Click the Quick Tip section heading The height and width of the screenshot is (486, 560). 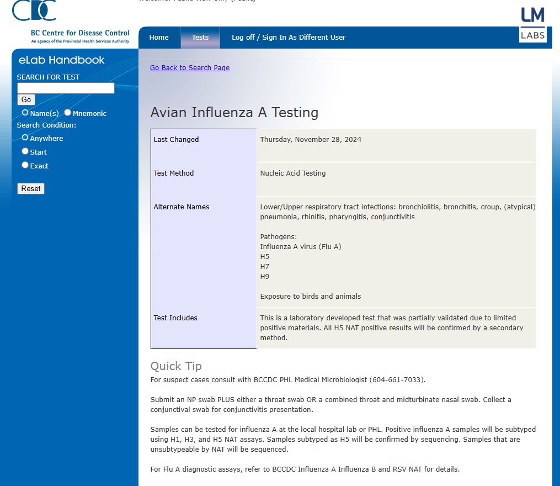click(176, 366)
